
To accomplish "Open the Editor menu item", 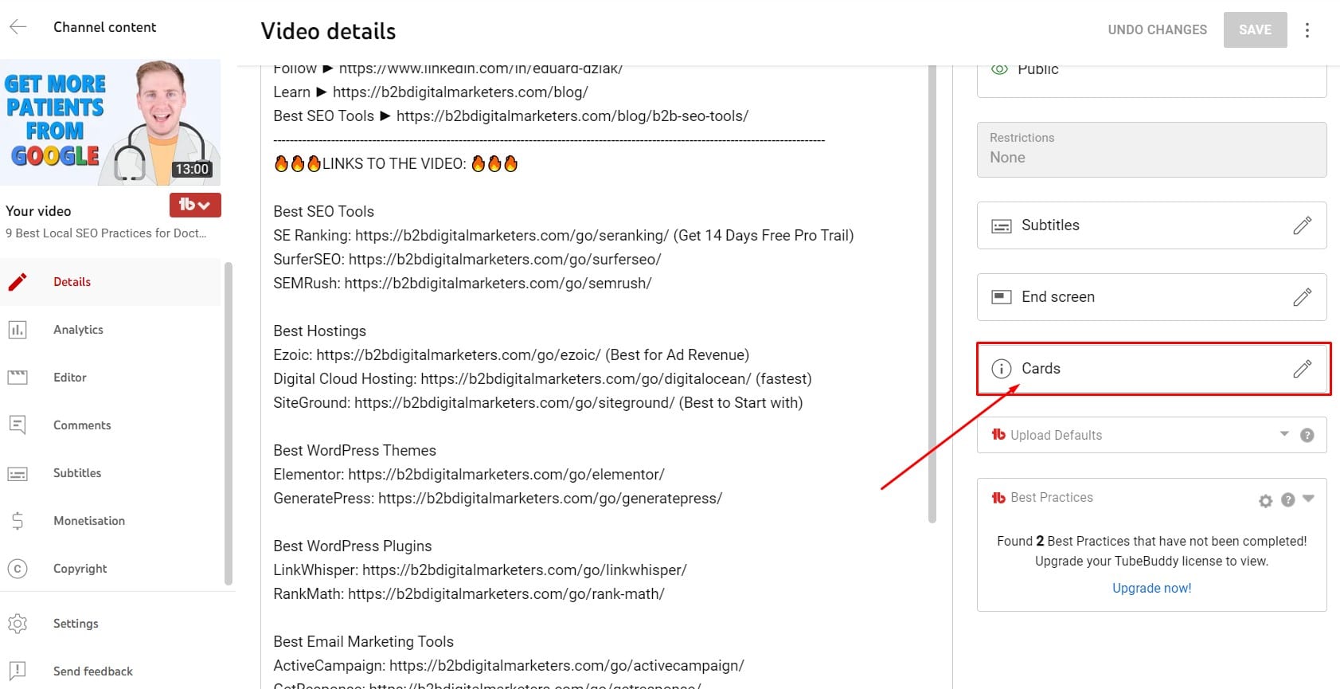I will tap(111, 378).
